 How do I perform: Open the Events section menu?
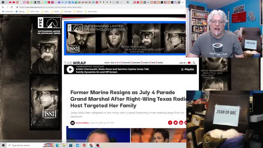146,63
